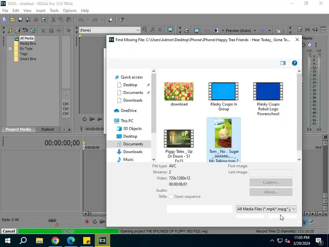Click the Redo arrow icon
329x247 pixels.
(95, 20)
